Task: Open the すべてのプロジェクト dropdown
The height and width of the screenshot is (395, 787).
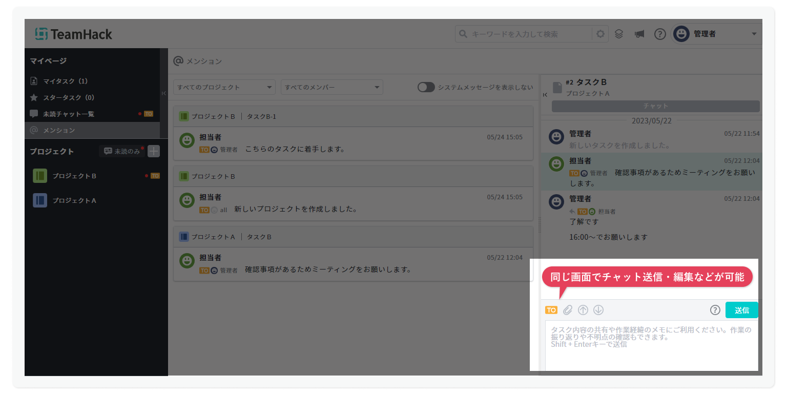Action: click(224, 87)
